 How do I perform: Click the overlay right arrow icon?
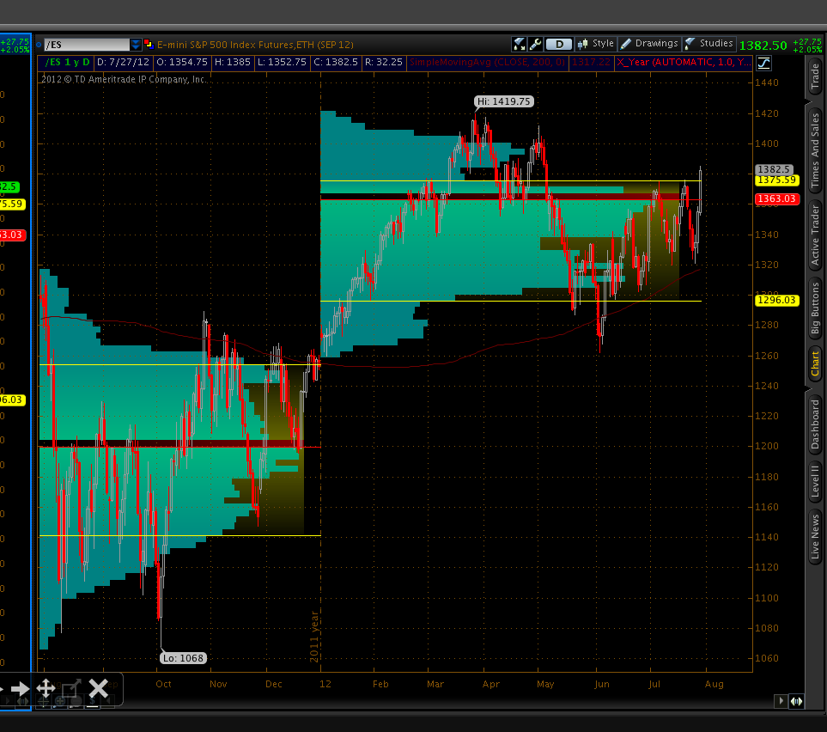pyautogui.click(x=20, y=689)
